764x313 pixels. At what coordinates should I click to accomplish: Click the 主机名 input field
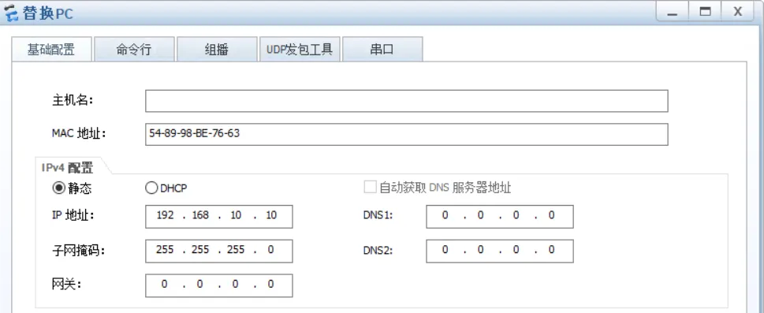click(x=406, y=101)
